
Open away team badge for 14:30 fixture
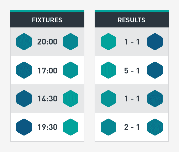coord(71,99)
